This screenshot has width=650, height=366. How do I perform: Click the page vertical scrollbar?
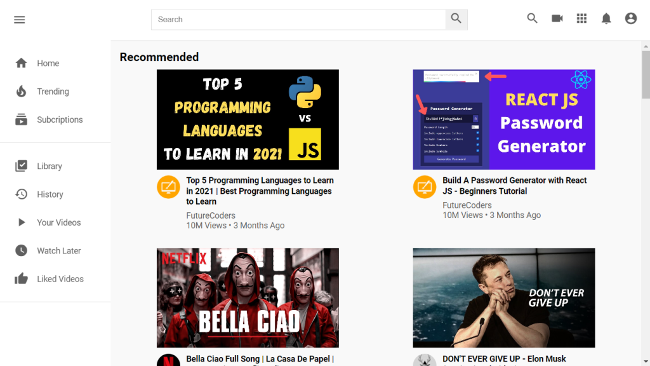tap(646, 75)
